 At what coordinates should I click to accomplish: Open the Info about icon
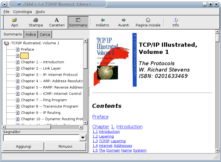(x=176, y=22)
